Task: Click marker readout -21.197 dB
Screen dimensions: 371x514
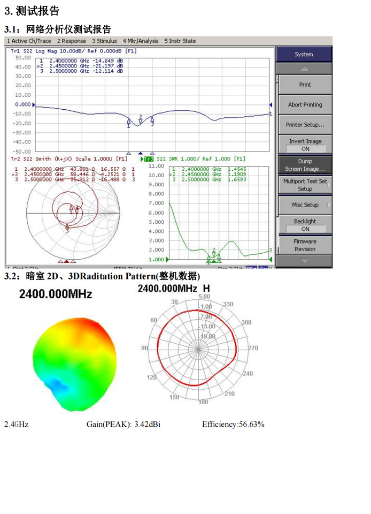Action: click(x=107, y=65)
